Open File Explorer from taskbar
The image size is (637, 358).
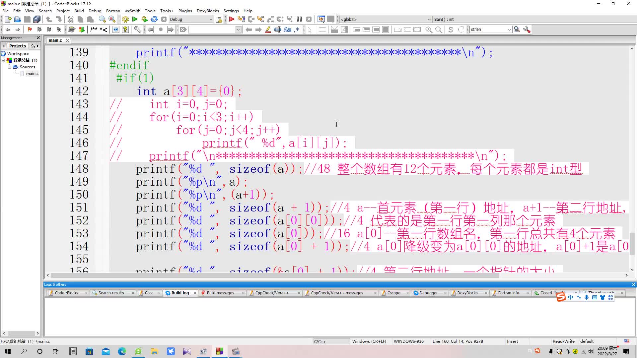155,351
